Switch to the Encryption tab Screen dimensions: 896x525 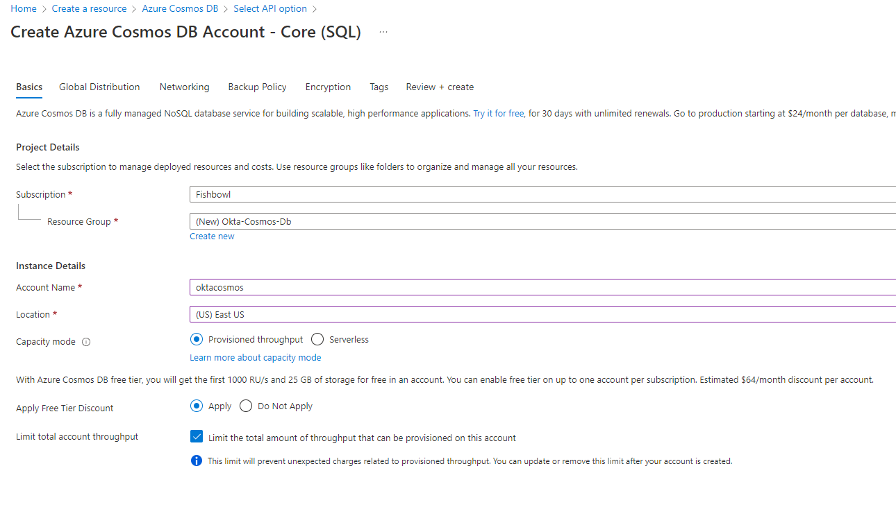pos(328,87)
